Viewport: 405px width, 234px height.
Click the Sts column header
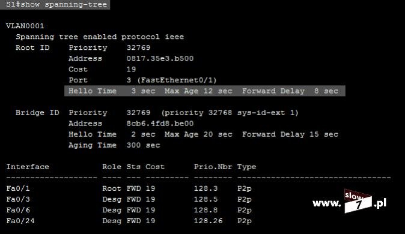coord(133,167)
